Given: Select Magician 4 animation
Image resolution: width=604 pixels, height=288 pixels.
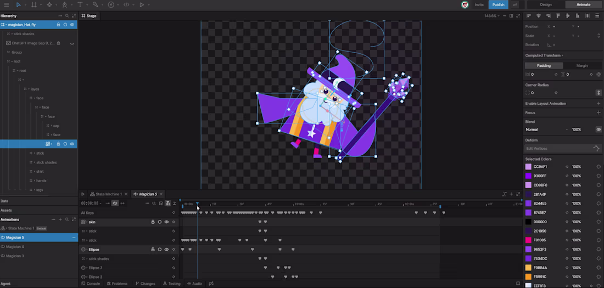Looking at the screenshot, I should click(x=15, y=247).
